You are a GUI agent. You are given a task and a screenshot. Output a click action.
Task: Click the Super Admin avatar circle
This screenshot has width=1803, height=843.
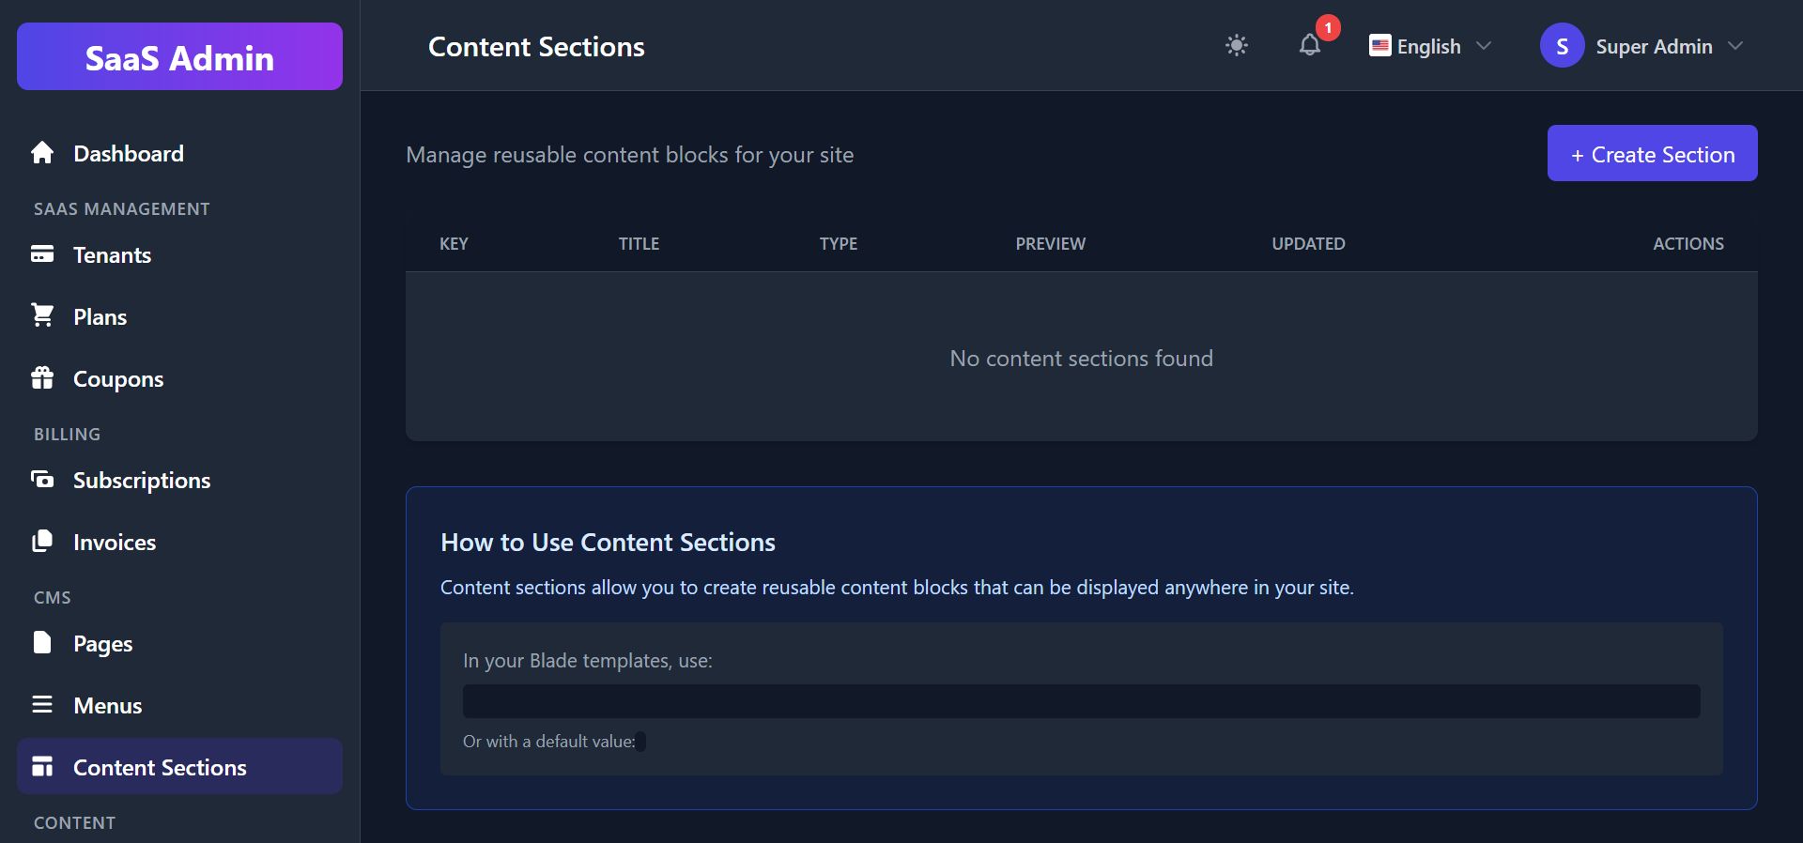[1562, 46]
